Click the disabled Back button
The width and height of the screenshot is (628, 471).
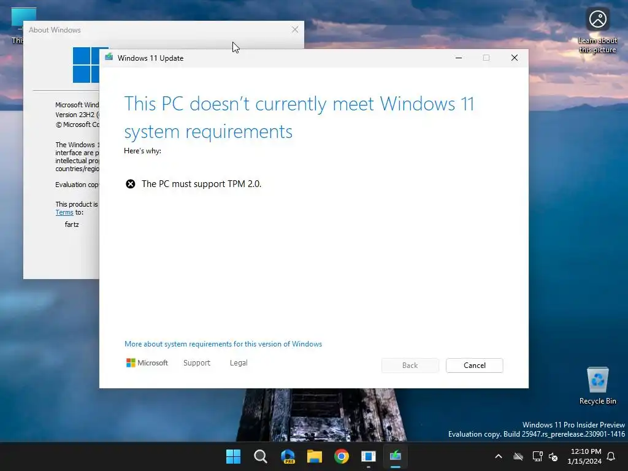tap(410, 366)
